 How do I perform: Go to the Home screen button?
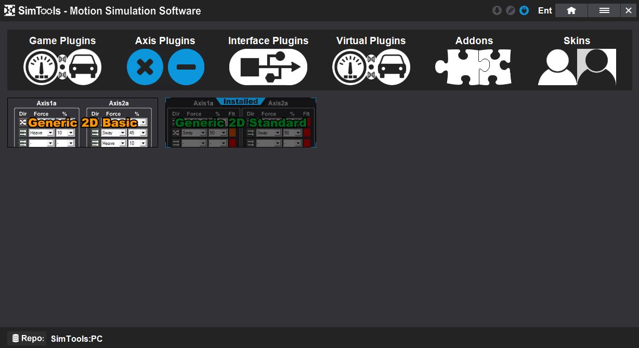point(571,10)
